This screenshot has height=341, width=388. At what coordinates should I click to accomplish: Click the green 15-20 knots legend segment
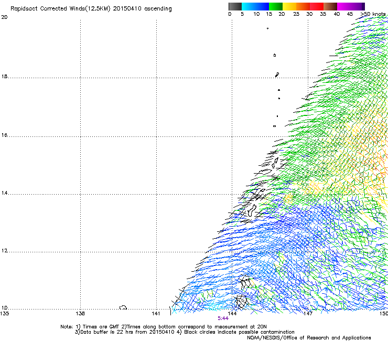click(276, 6)
